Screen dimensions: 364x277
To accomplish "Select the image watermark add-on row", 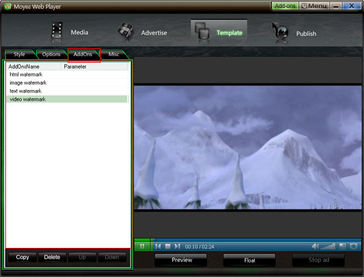I will 67,83.
